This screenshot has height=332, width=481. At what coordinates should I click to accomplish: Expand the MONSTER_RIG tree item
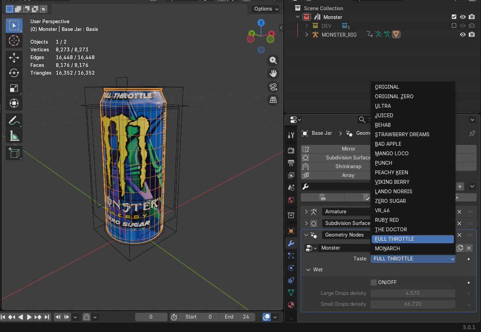[307, 35]
